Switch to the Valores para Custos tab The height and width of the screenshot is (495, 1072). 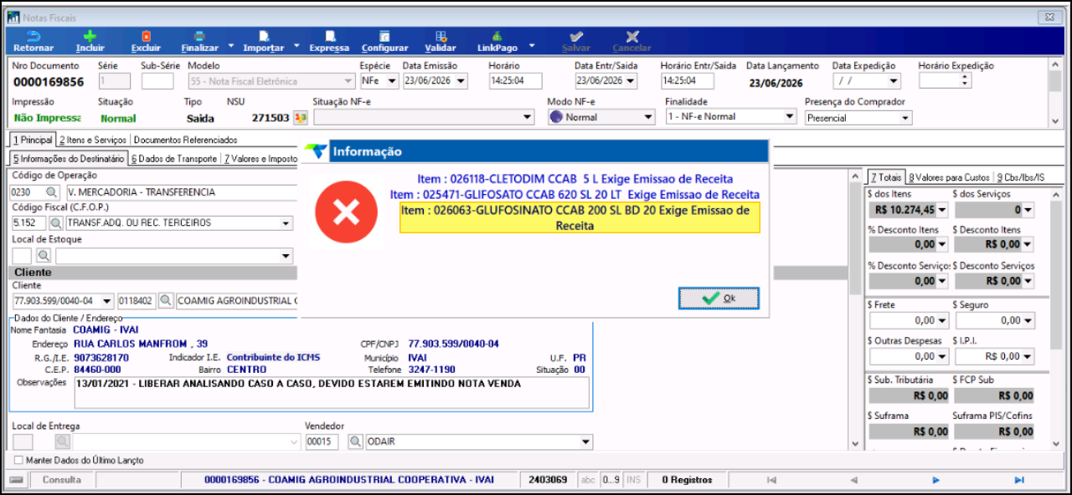coord(950,177)
